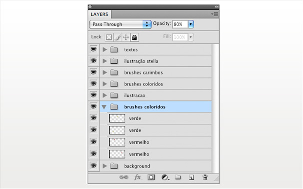This screenshot has width=303, height=189.
Task: Hide the background group
Action: click(x=94, y=166)
